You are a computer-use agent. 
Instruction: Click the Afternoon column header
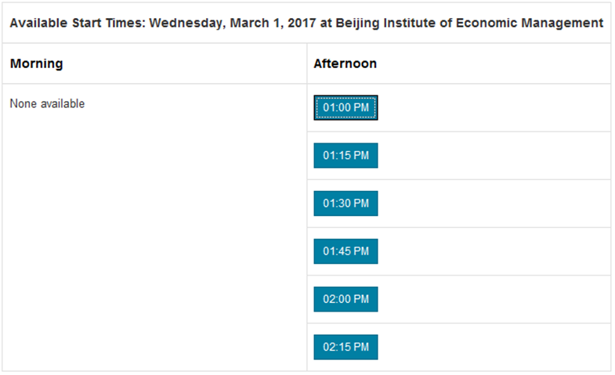click(345, 63)
